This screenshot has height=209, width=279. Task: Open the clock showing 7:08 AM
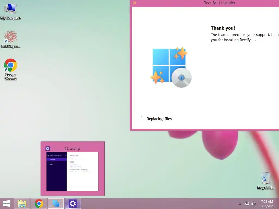coord(267,204)
